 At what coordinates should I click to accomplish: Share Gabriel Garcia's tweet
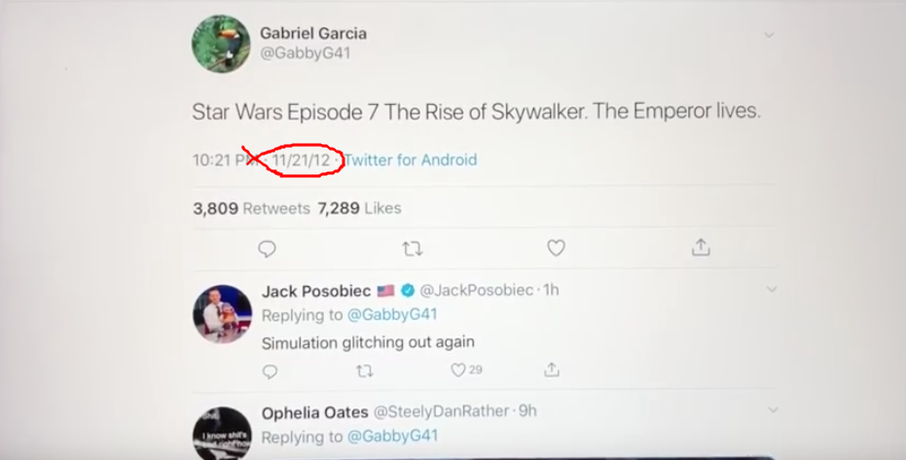701,249
